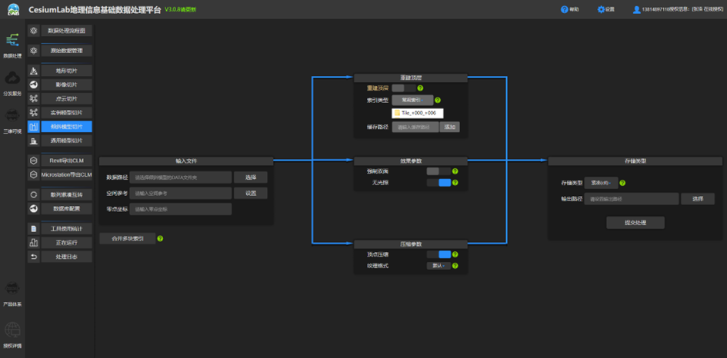727x358 pixels.
Task: Open the 产品体系 product system sidebar section
Action: point(12,294)
